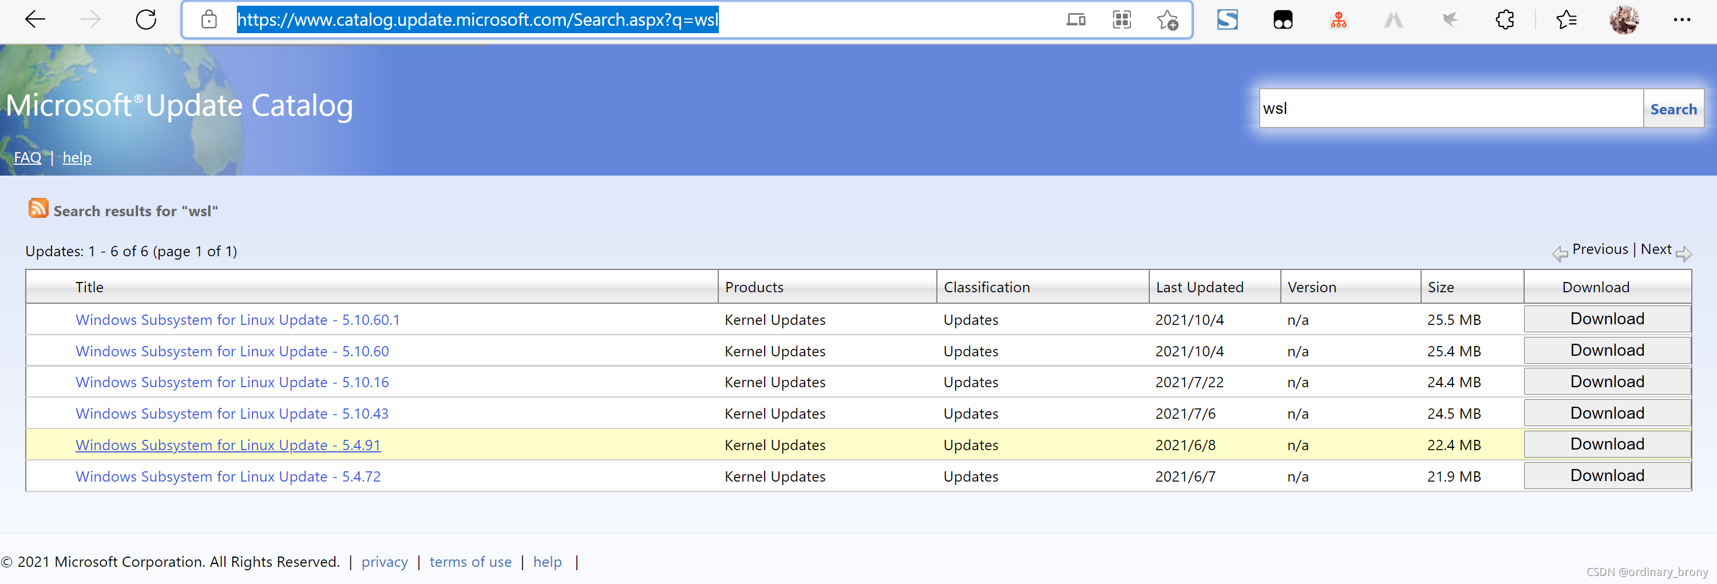1717x584 pixels.
Task: Open WSL Update 5.4.91 details
Action: coord(228,445)
